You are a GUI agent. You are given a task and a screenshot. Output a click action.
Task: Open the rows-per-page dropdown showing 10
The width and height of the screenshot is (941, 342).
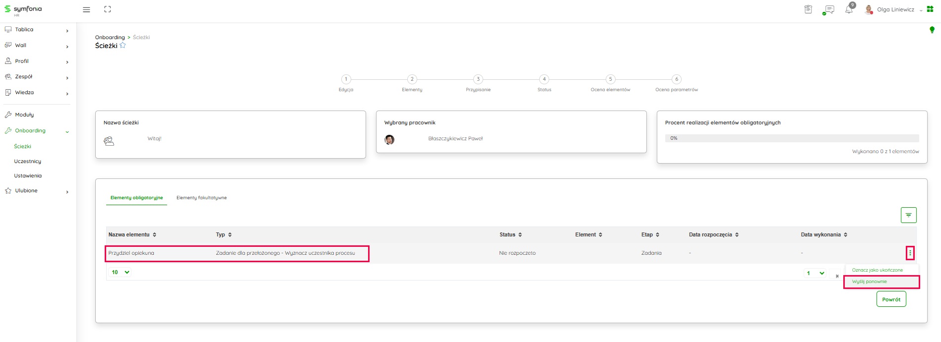(x=120, y=272)
